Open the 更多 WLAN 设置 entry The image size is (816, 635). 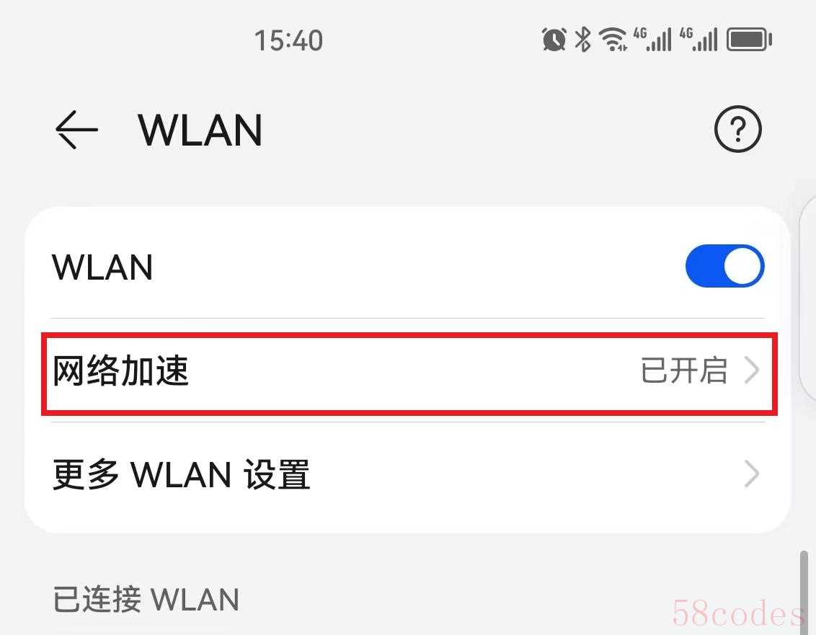409,474
